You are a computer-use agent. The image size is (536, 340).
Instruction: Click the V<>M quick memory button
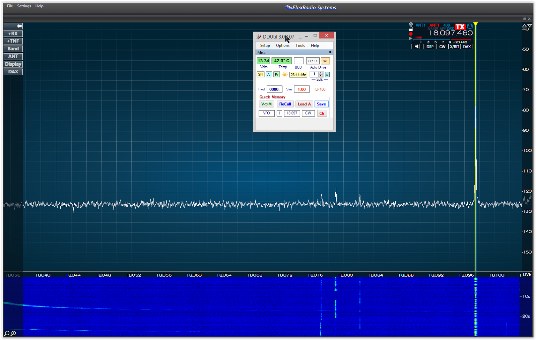point(267,104)
